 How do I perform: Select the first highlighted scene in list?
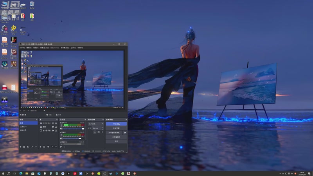pyautogui.click(x=28, y=123)
